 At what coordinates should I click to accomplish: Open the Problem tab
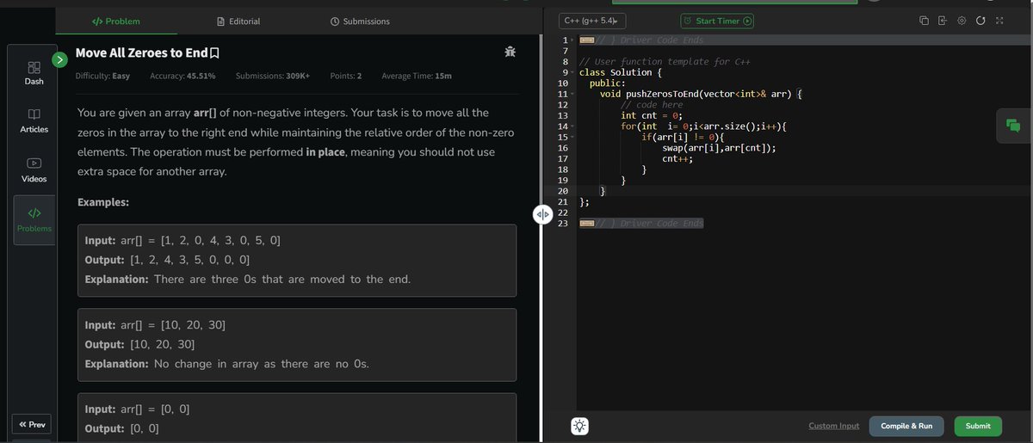pos(115,21)
